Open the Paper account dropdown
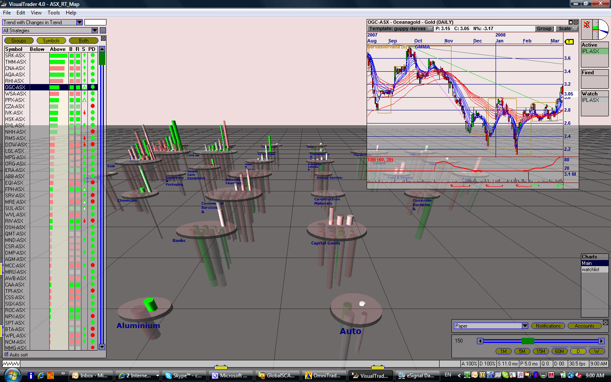Screen dimensions: 611x382 click(x=525, y=326)
